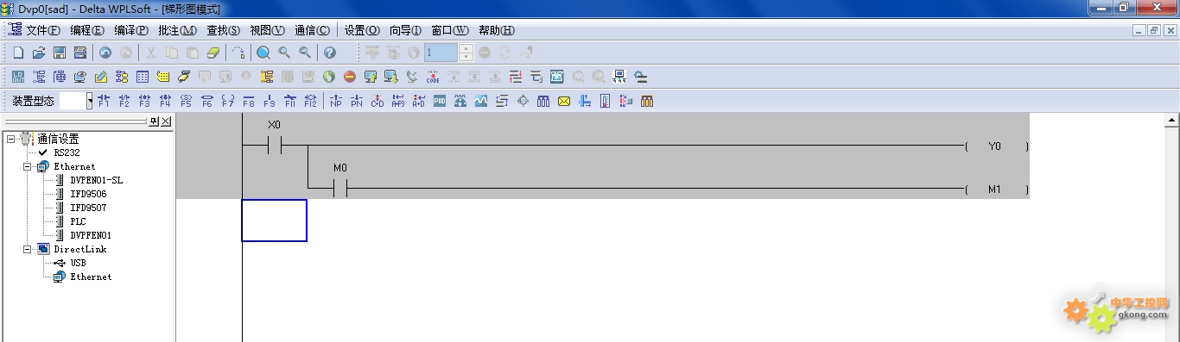
Task: Click the eraser delete icon
Action: (x=214, y=53)
